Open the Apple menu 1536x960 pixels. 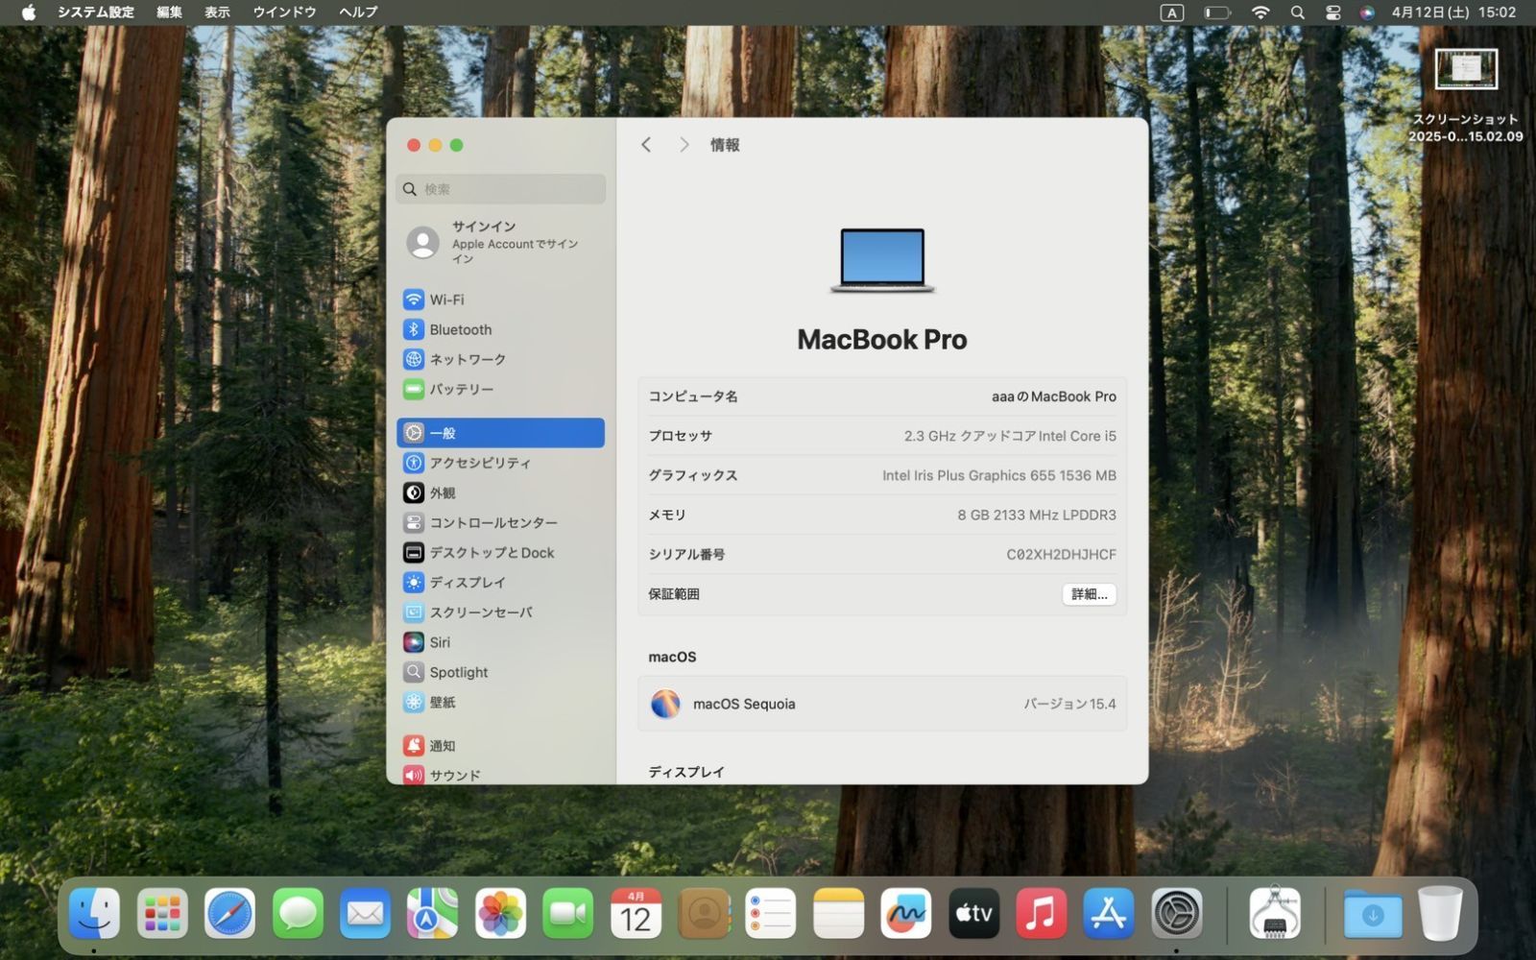coord(29,12)
